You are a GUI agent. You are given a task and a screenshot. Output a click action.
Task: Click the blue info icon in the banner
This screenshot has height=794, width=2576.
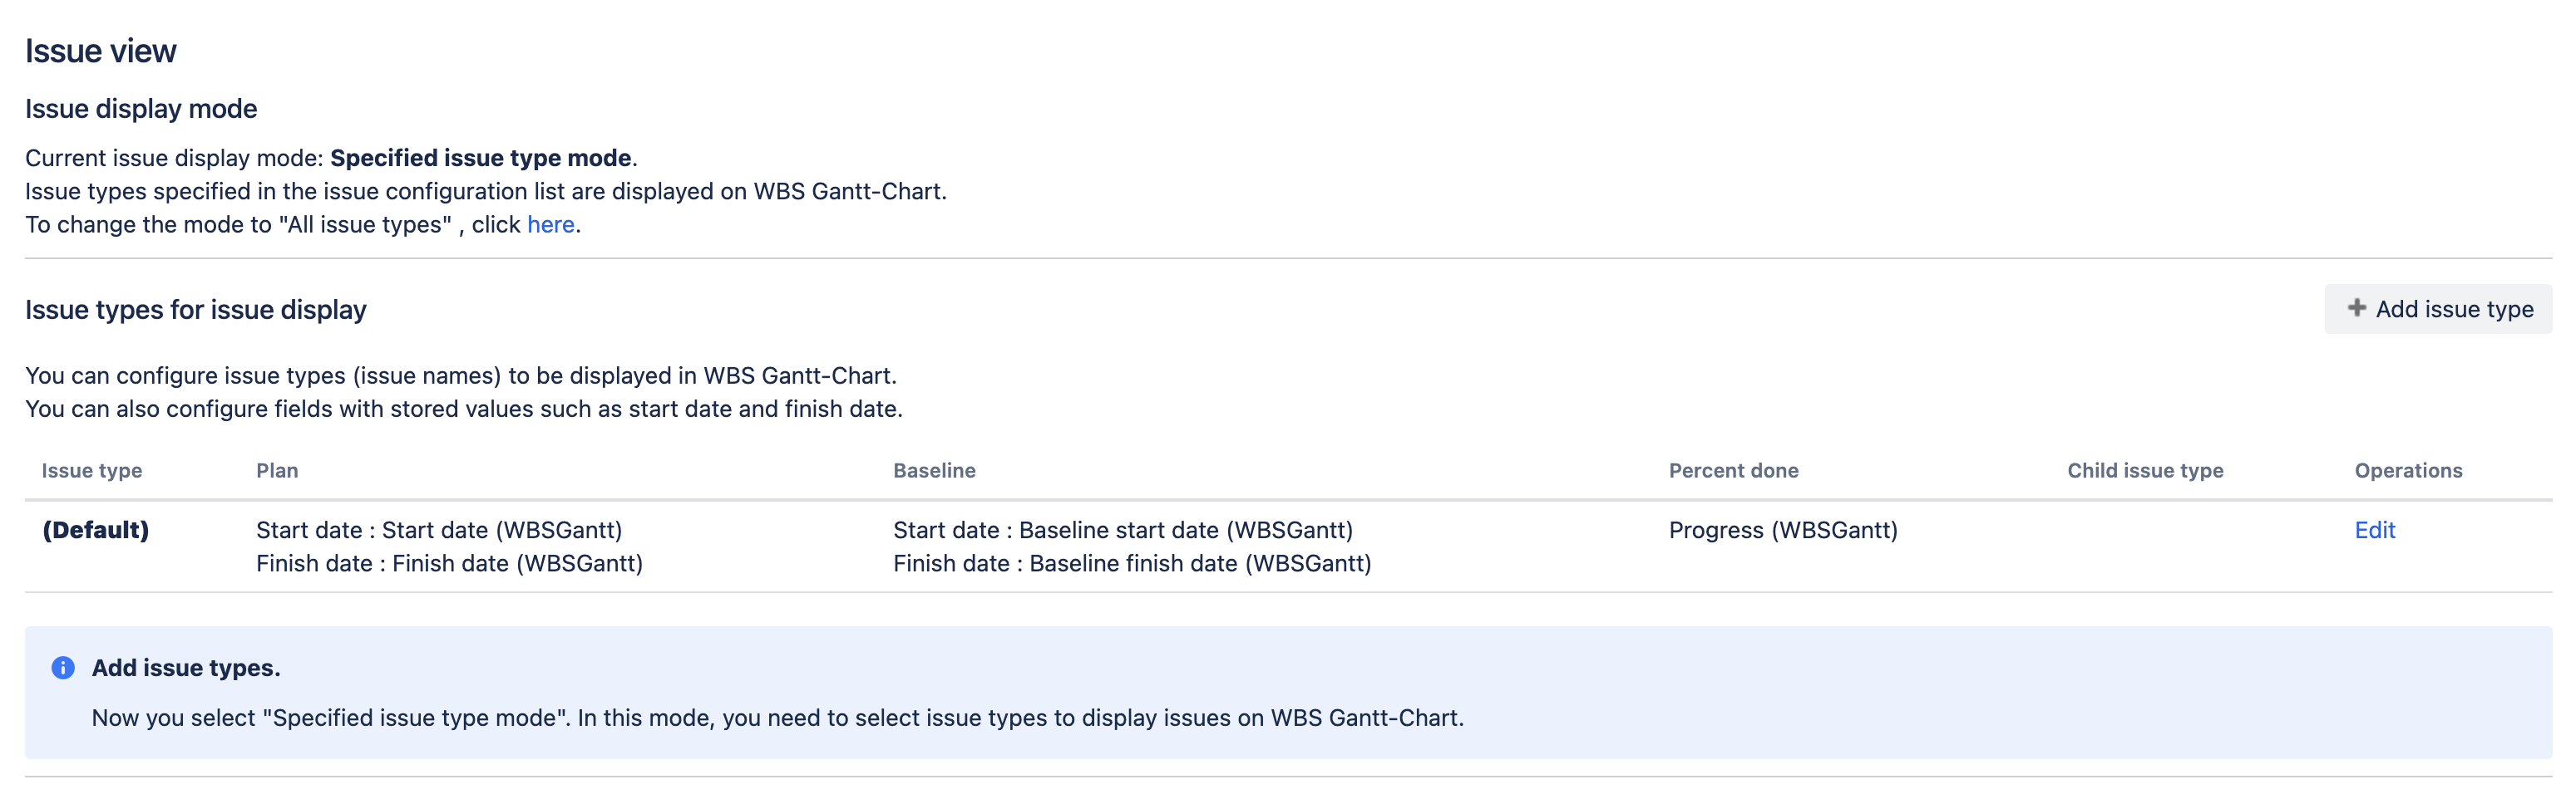click(x=63, y=668)
